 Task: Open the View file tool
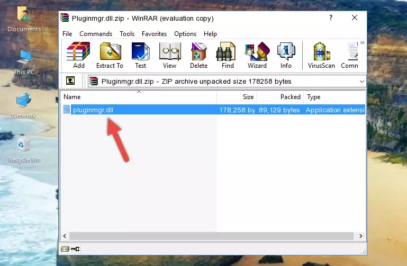pos(170,55)
